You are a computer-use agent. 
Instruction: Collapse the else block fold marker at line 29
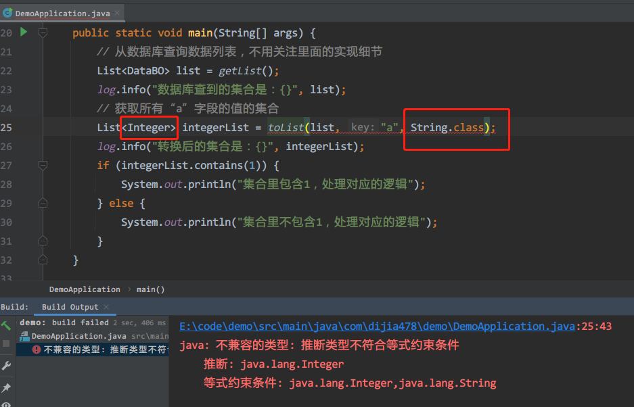click(x=43, y=203)
